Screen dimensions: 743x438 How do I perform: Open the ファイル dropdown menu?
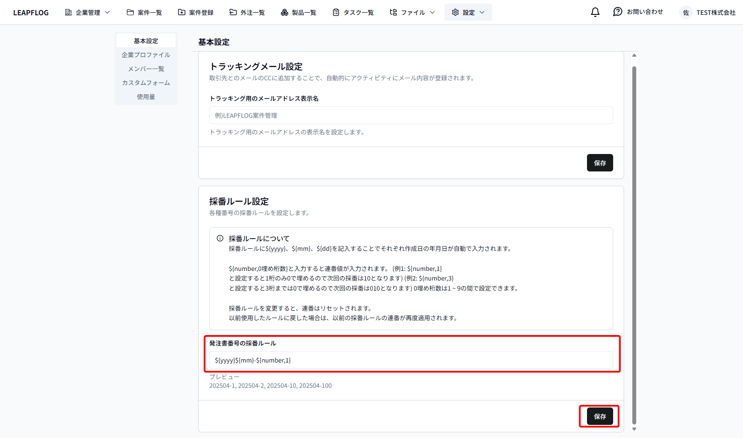411,12
